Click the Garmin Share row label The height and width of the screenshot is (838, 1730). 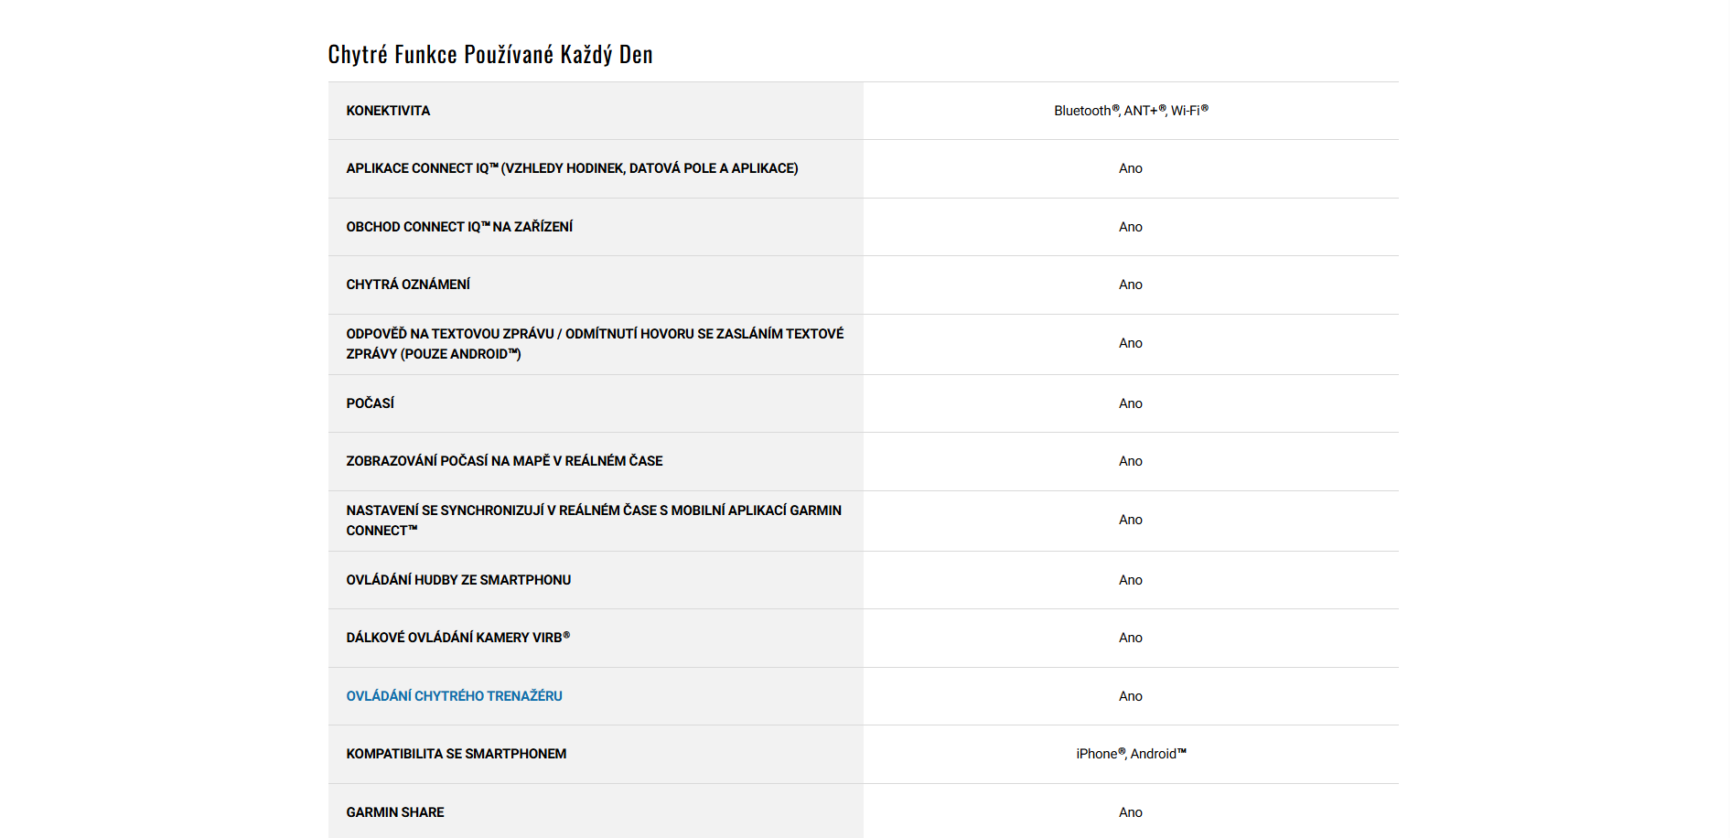395,812
